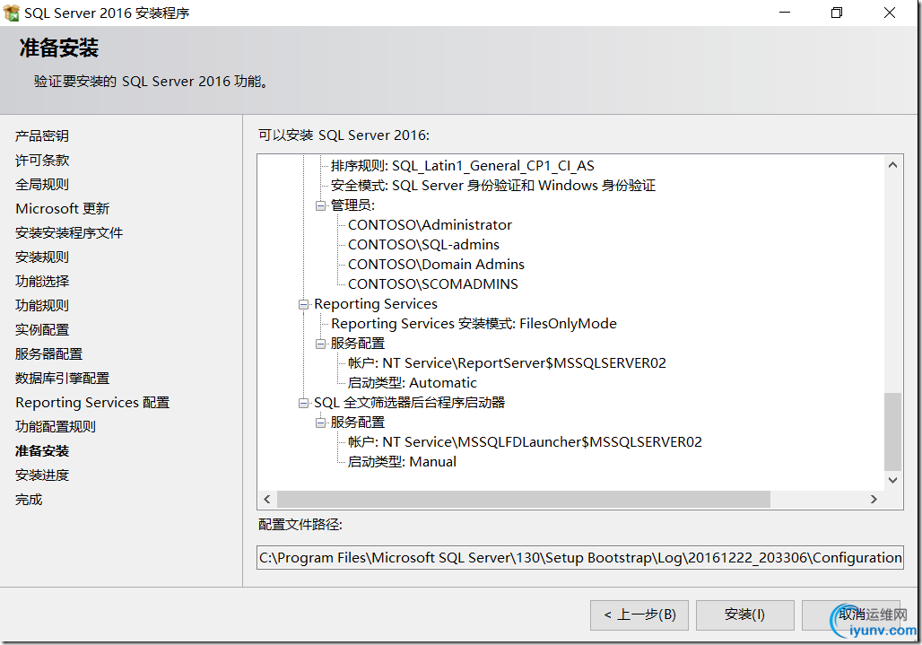The image size is (922, 645).
Task: Collapse 服务配置 under Reporting Services
Action: (320, 344)
